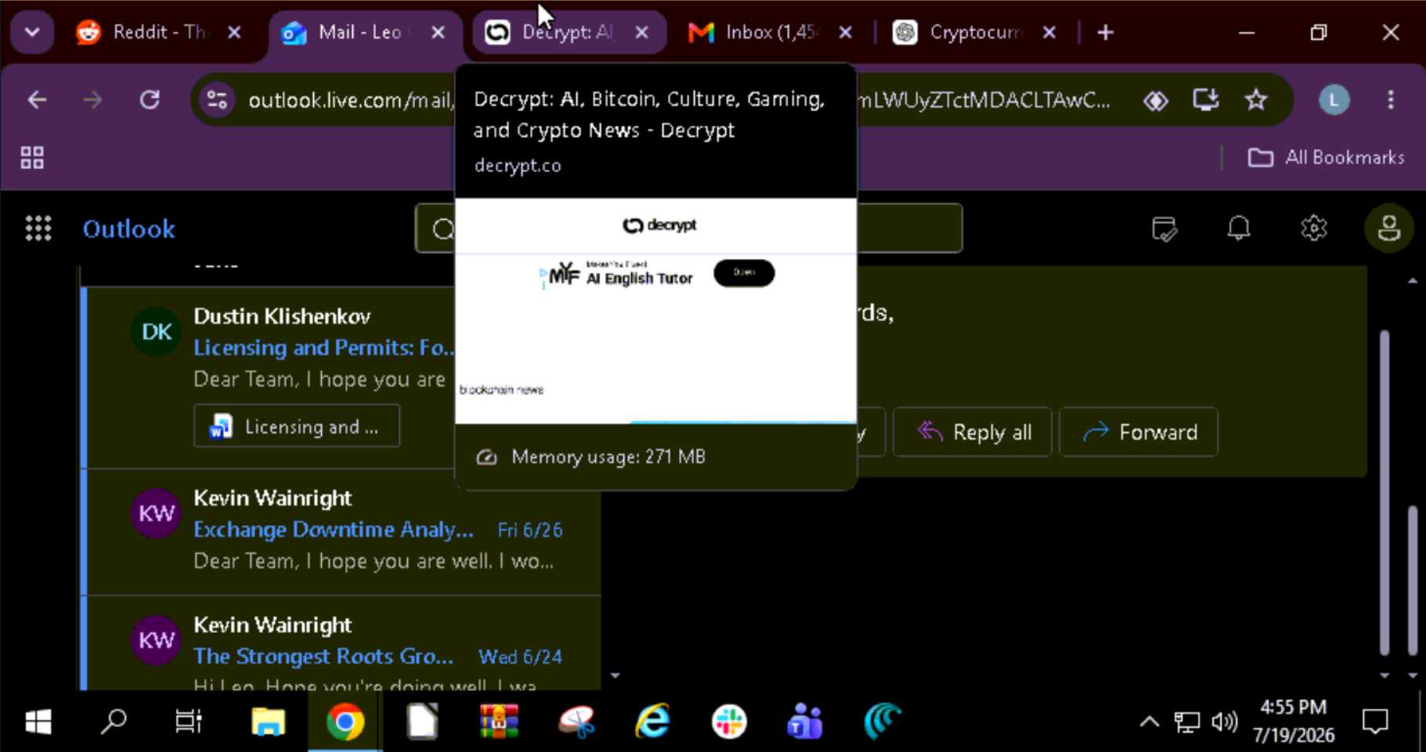Open the apps grid in bookmarks bar
This screenshot has height=752, width=1426.
pos(32,158)
